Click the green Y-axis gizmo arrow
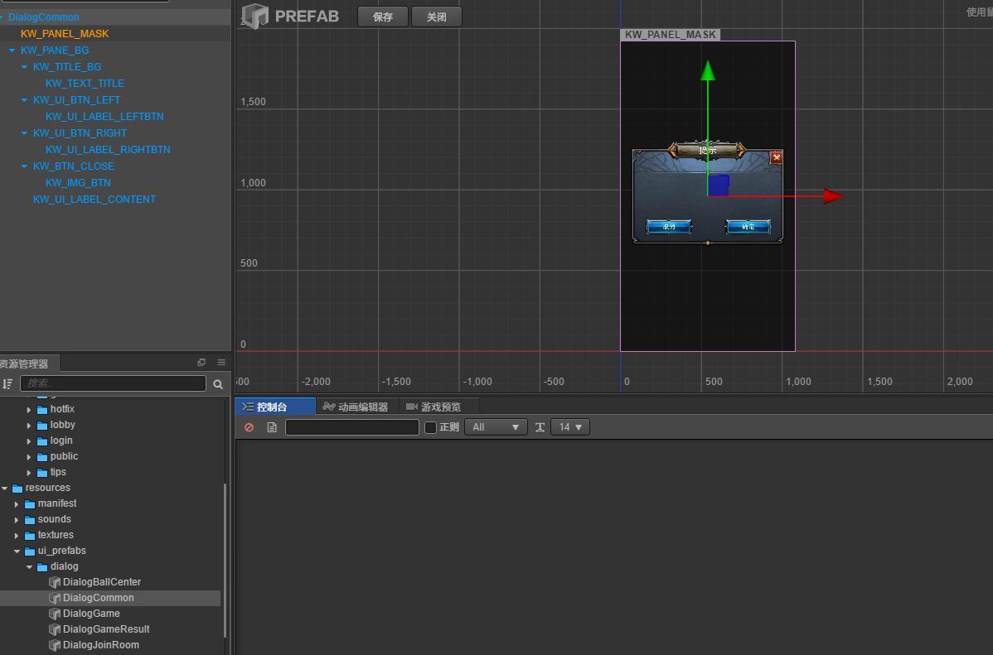Screen dimensions: 993x655 [708, 71]
